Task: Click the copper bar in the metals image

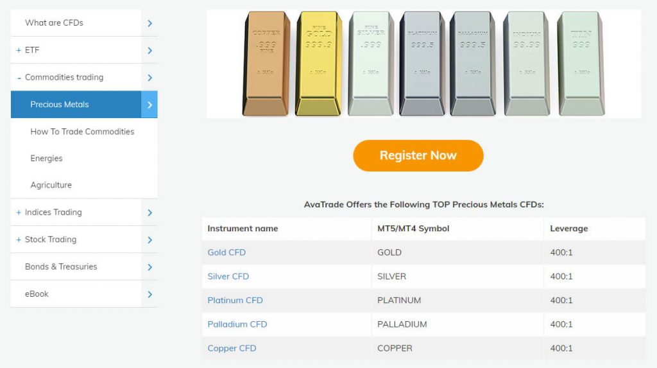Action: pos(266,64)
